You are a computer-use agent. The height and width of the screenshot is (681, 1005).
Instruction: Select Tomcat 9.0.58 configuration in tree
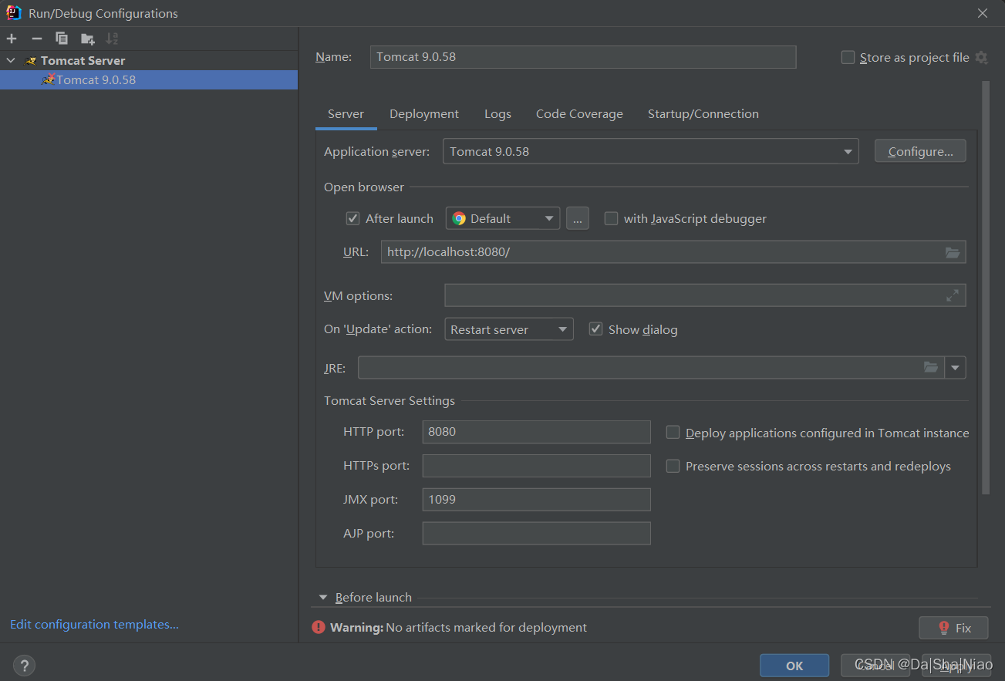coord(149,79)
